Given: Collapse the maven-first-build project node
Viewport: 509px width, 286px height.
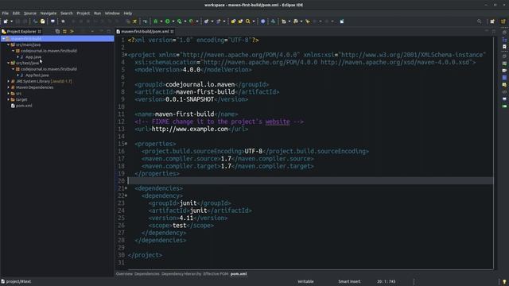Looking at the screenshot, I should (3, 39).
